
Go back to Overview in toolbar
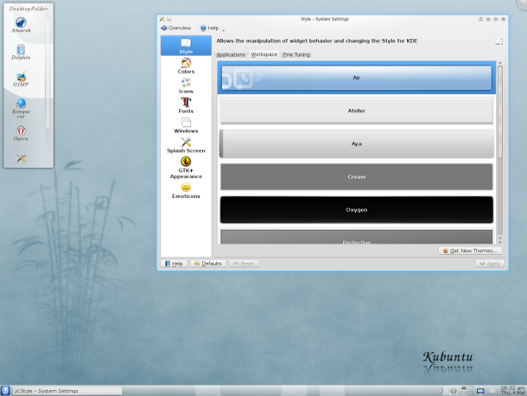[x=176, y=28]
